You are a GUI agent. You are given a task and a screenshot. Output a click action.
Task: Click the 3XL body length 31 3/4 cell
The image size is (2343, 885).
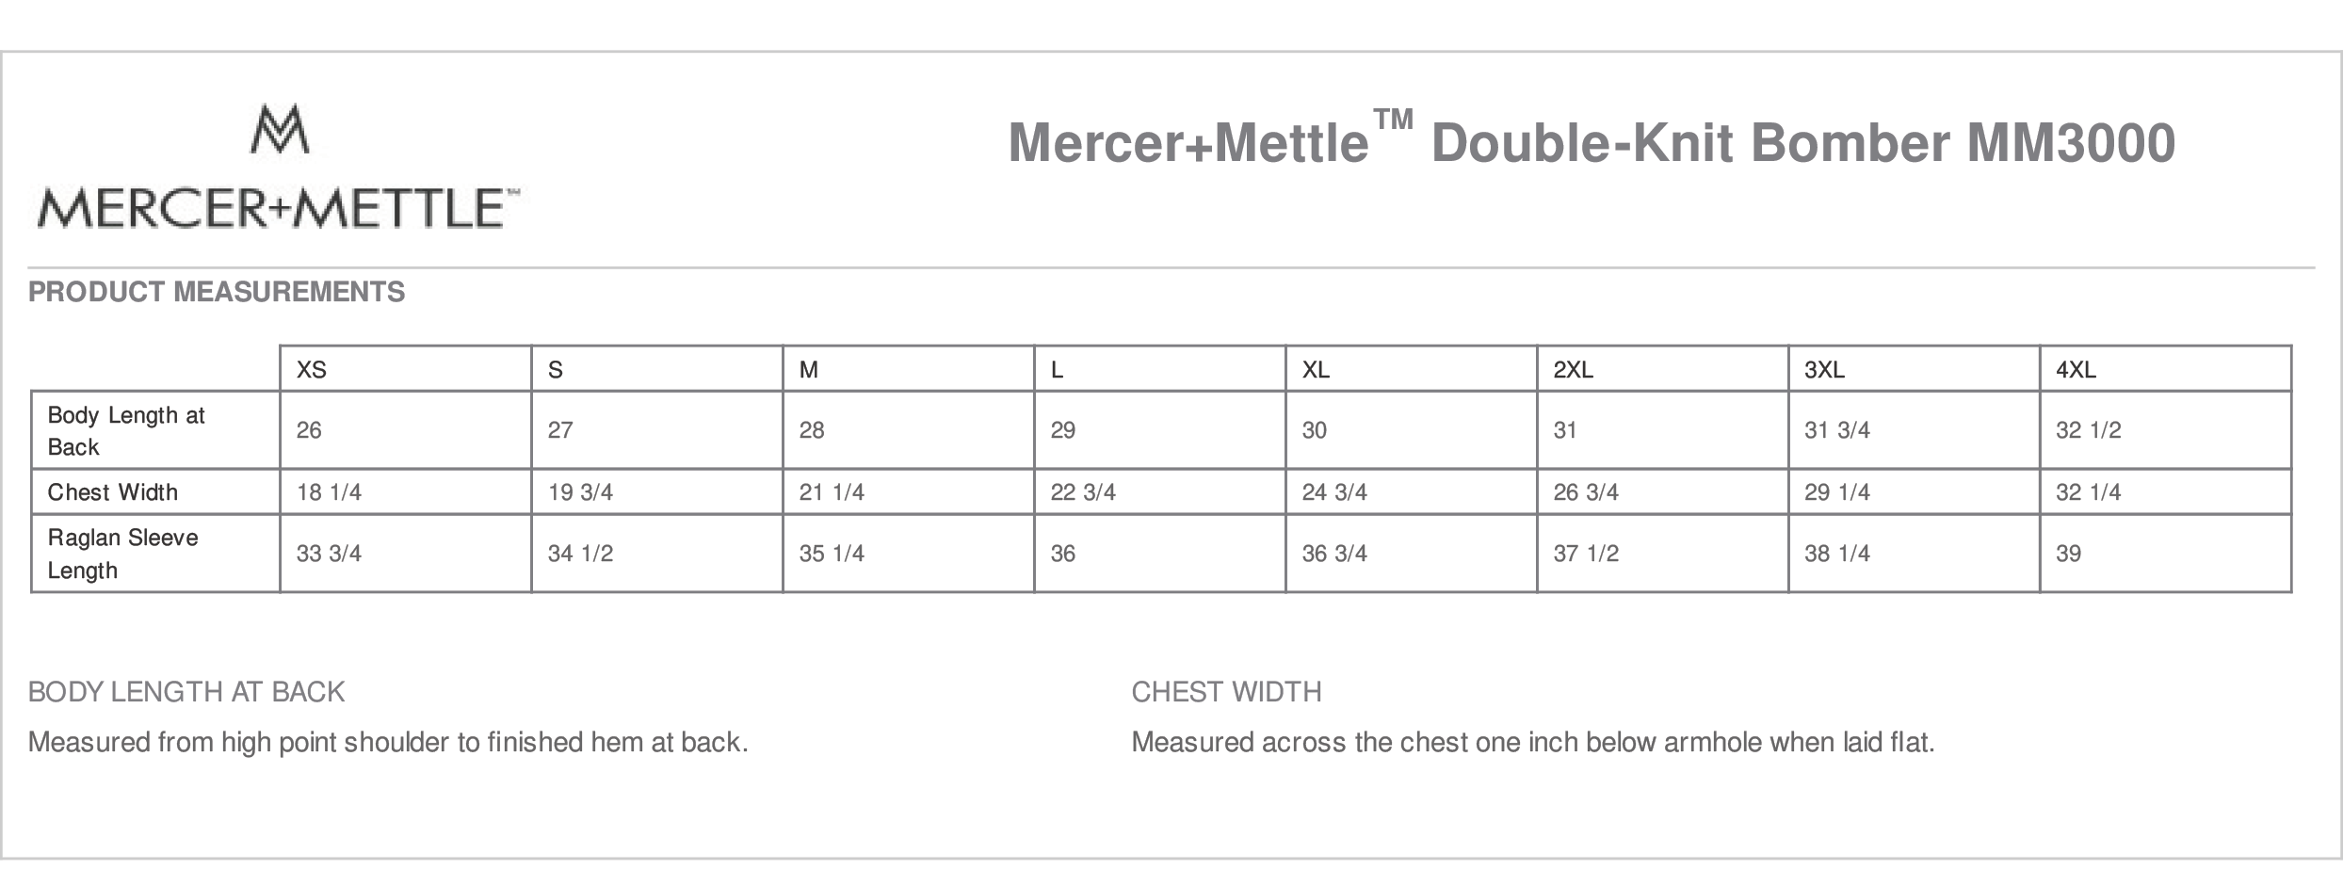point(1915,430)
